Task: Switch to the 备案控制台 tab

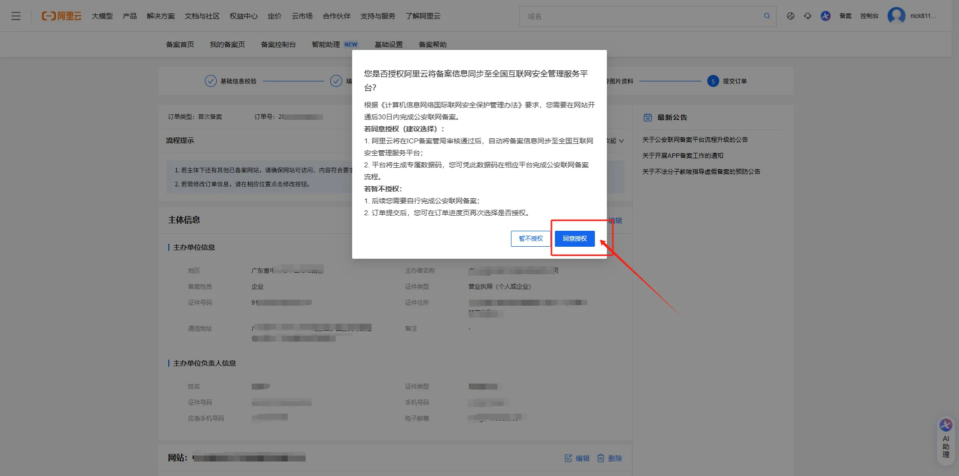Action: (x=278, y=44)
